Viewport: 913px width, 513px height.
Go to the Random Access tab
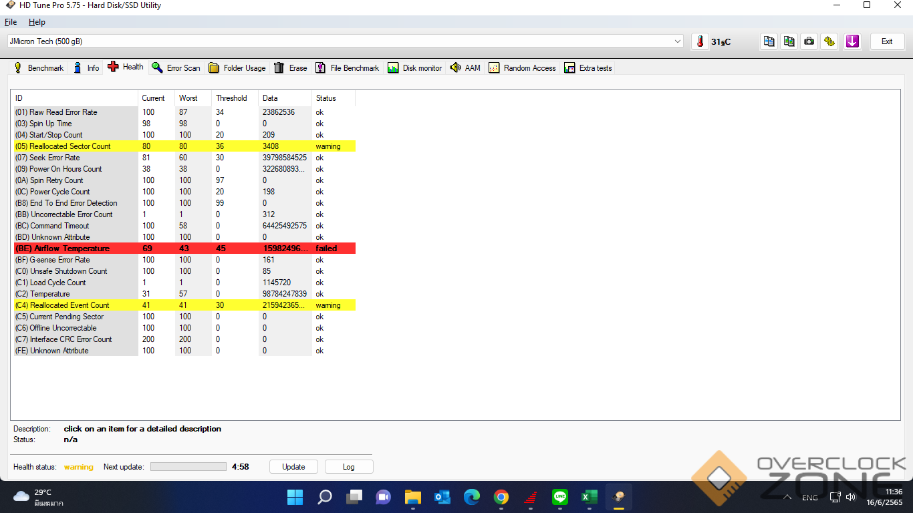(522, 68)
